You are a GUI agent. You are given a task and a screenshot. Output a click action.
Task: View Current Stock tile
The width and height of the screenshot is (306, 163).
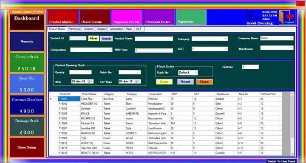coord(27,62)
